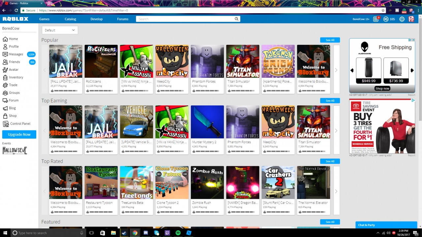Click the Windows Start button
This screenshot has width=422, height=237.
tap(5, 233)
